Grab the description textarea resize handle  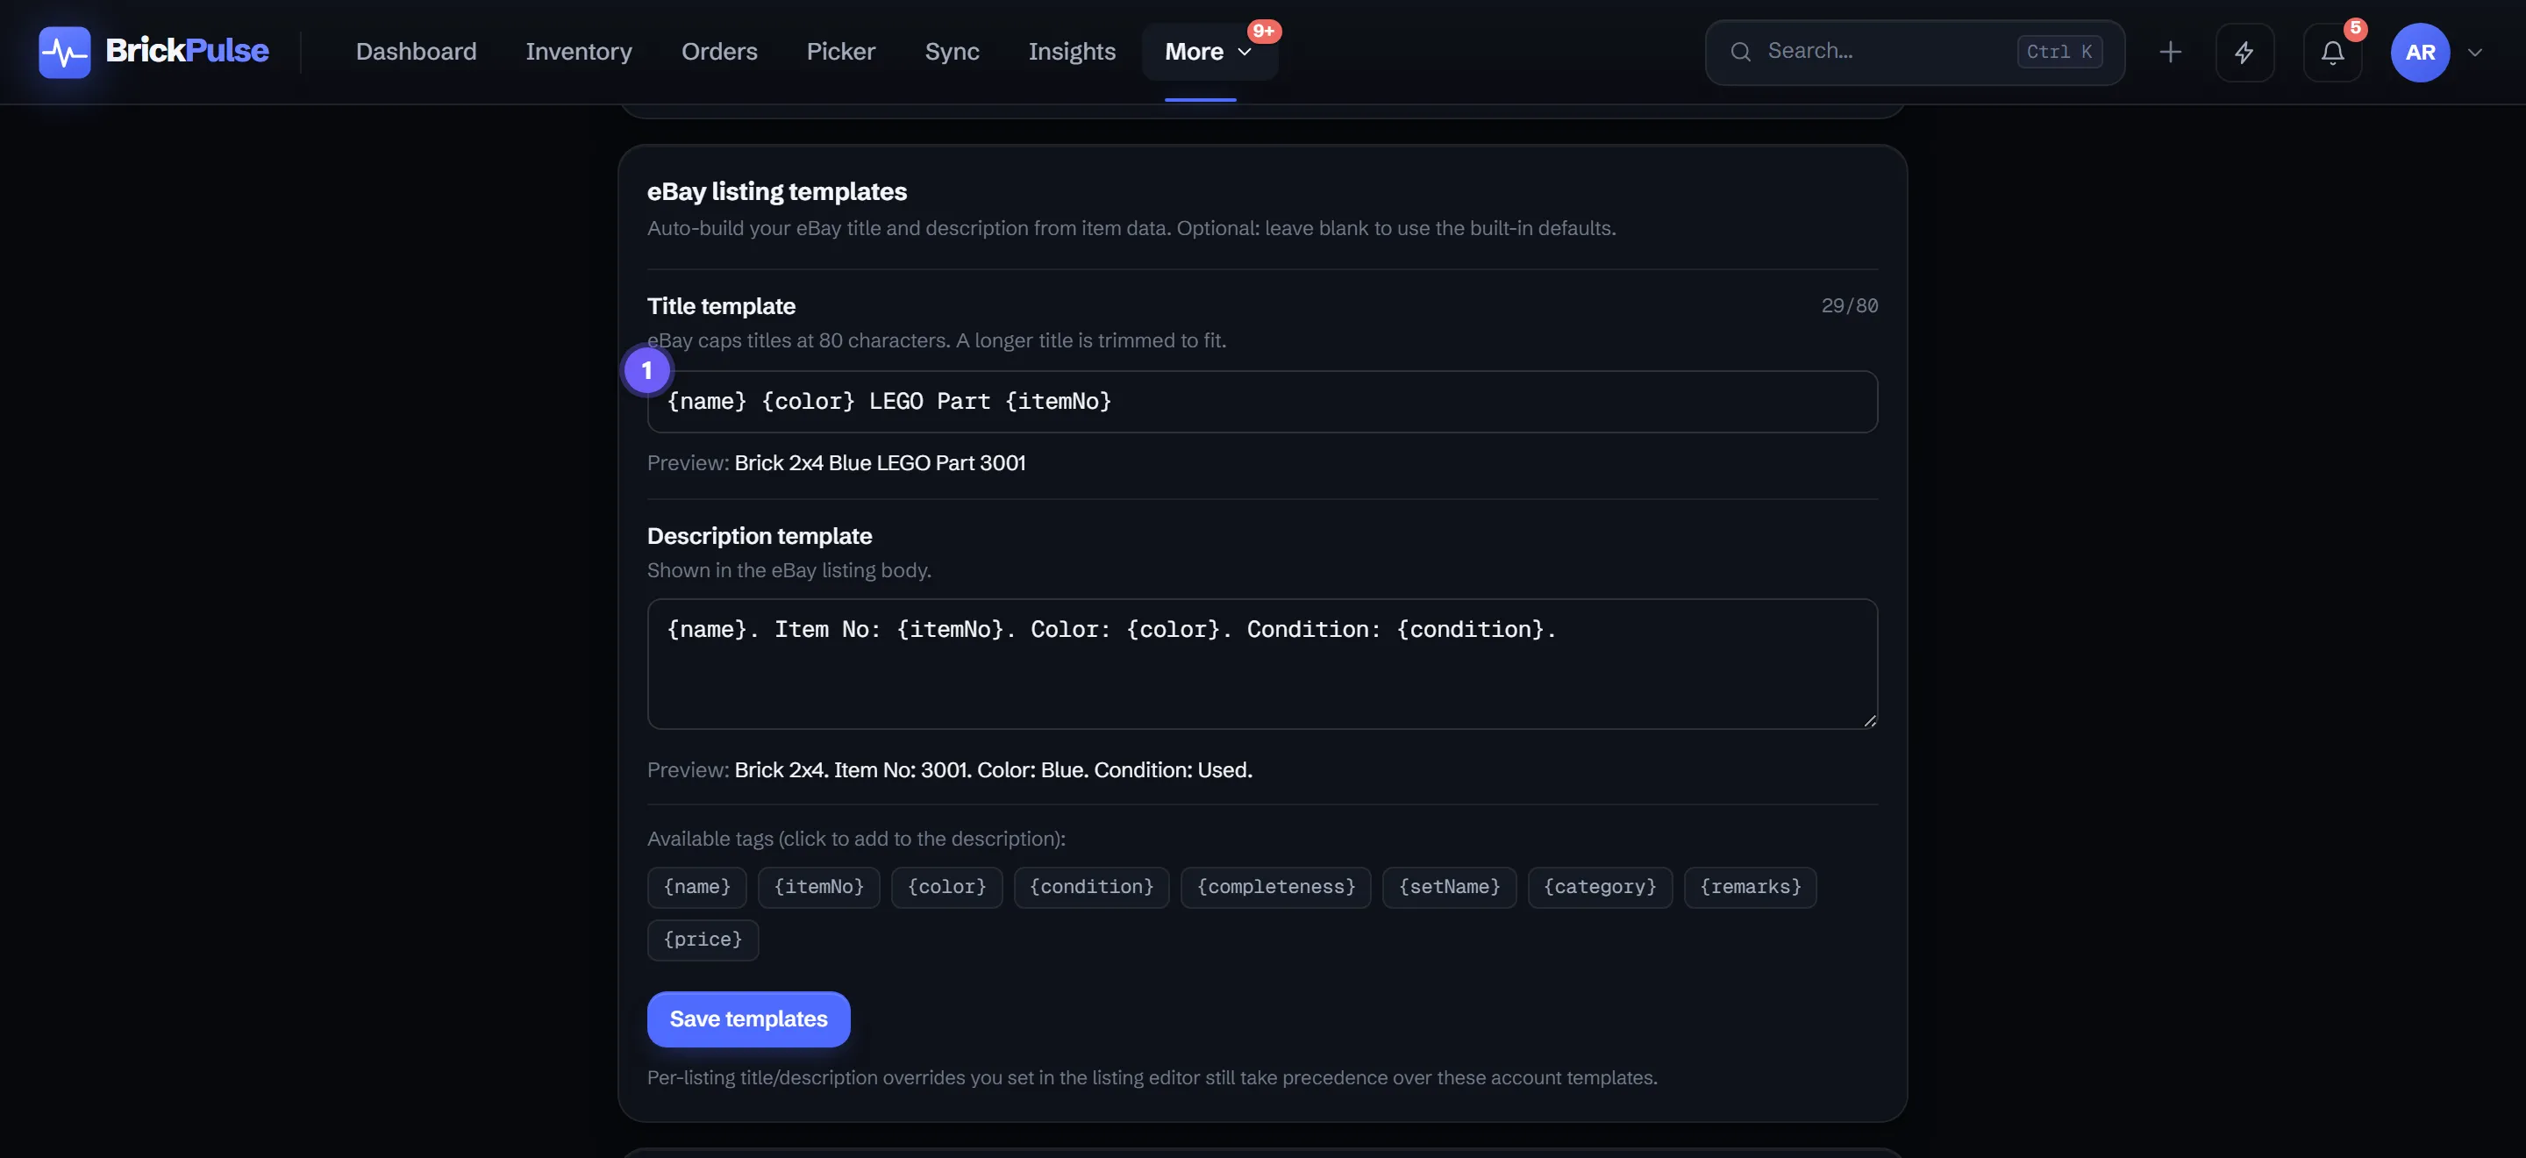[x=1869, y=721]
